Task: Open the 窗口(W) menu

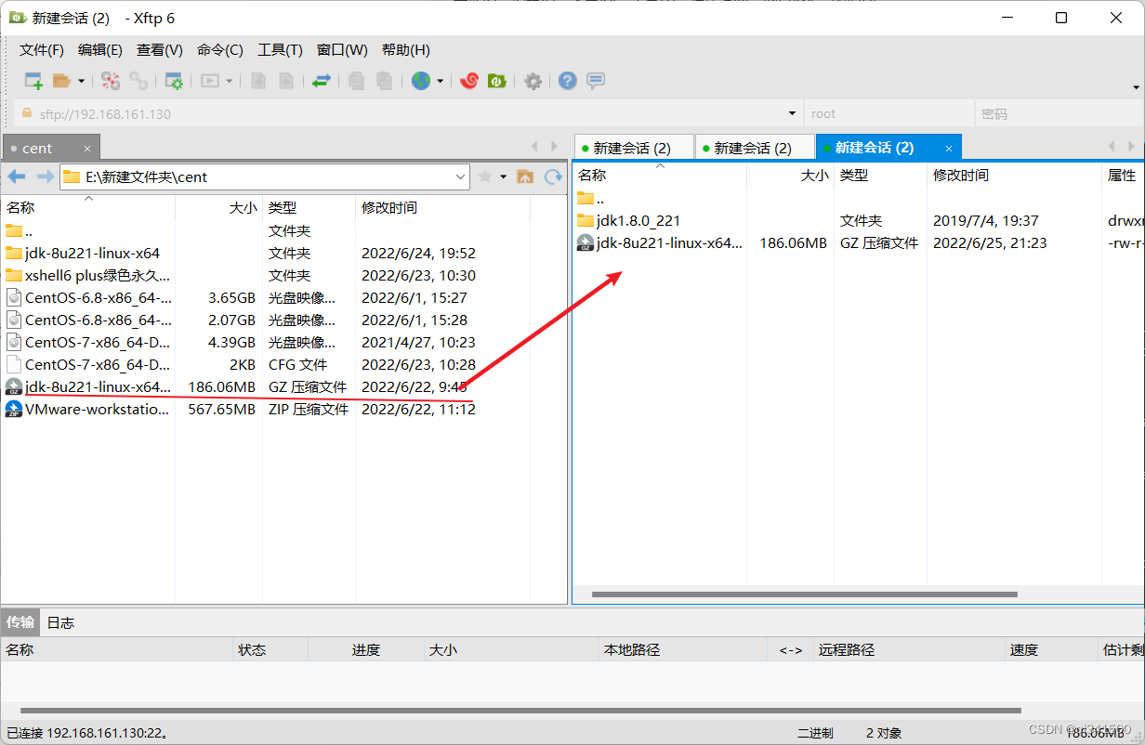Action: (x=342, y=50)
